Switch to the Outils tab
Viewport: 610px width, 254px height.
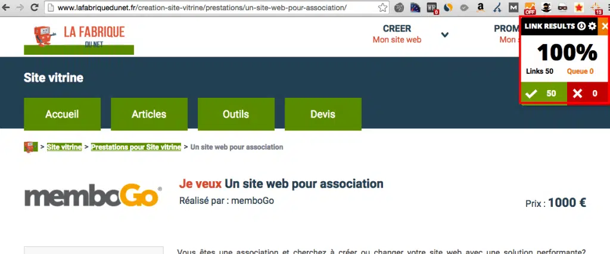pos(236,114)
